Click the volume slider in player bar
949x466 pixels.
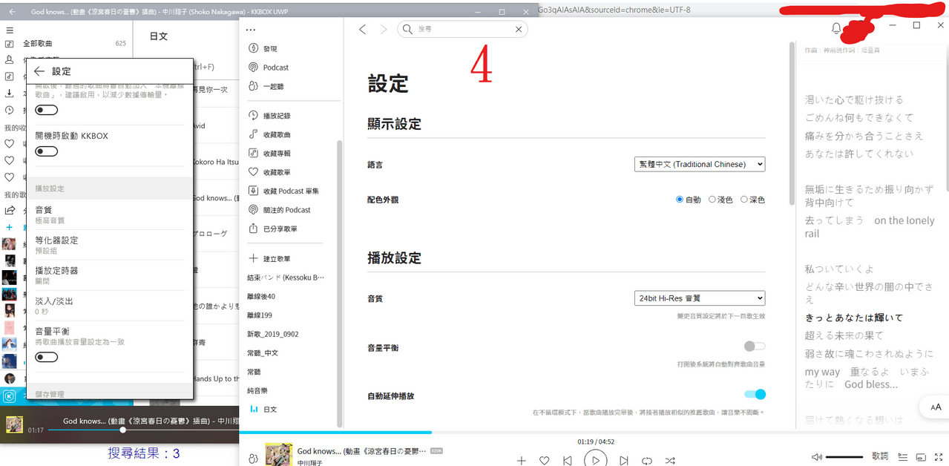(844, 456)
